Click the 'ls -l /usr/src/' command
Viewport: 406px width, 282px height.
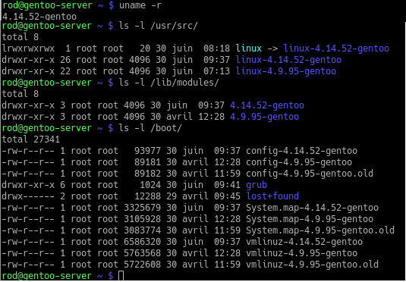click(158, 26)
